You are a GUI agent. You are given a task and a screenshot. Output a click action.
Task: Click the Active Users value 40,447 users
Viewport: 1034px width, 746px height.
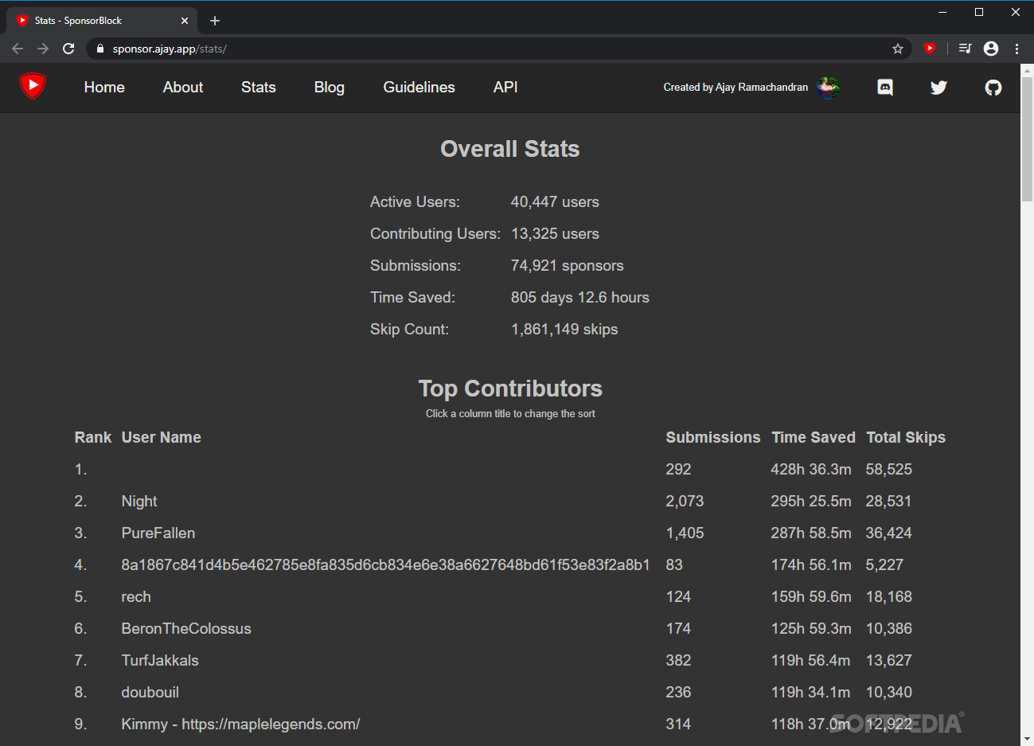(x=555, y=202)
